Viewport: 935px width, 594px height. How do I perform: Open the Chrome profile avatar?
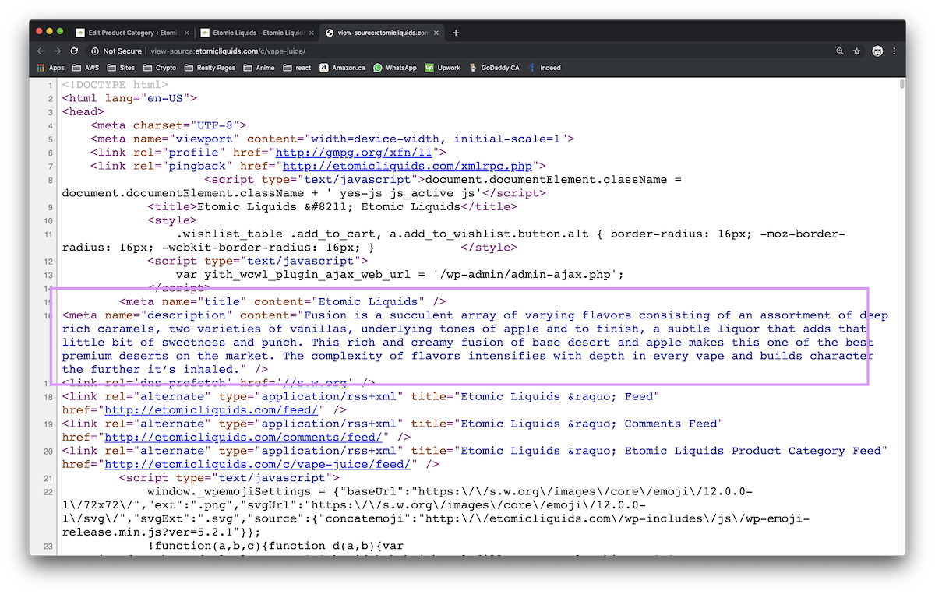click(x=877, y=51)
